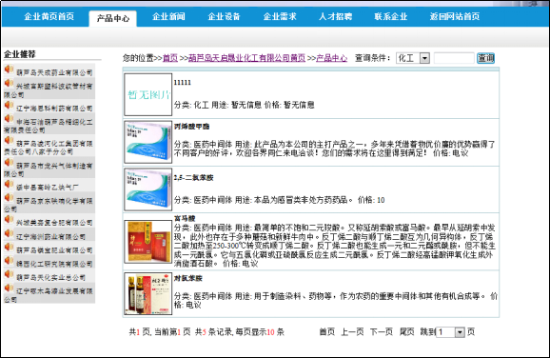This screenshot has height=358, width=550.
Task: Open company link 辽宁海思科制药有限公司
Action: tap(54, 109)
